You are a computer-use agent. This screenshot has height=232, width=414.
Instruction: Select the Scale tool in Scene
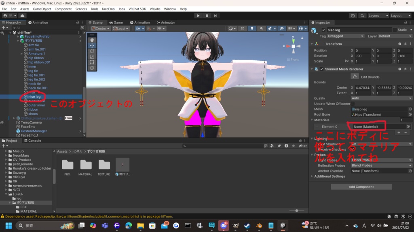click(92, 56)
